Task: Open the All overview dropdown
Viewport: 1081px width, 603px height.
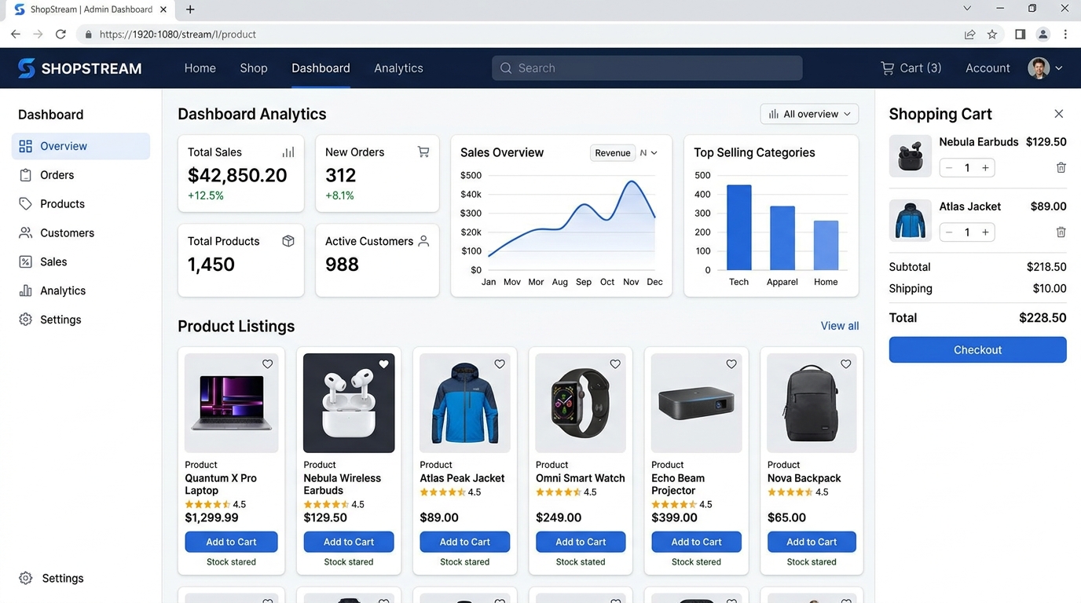Action: pos(809,114)
